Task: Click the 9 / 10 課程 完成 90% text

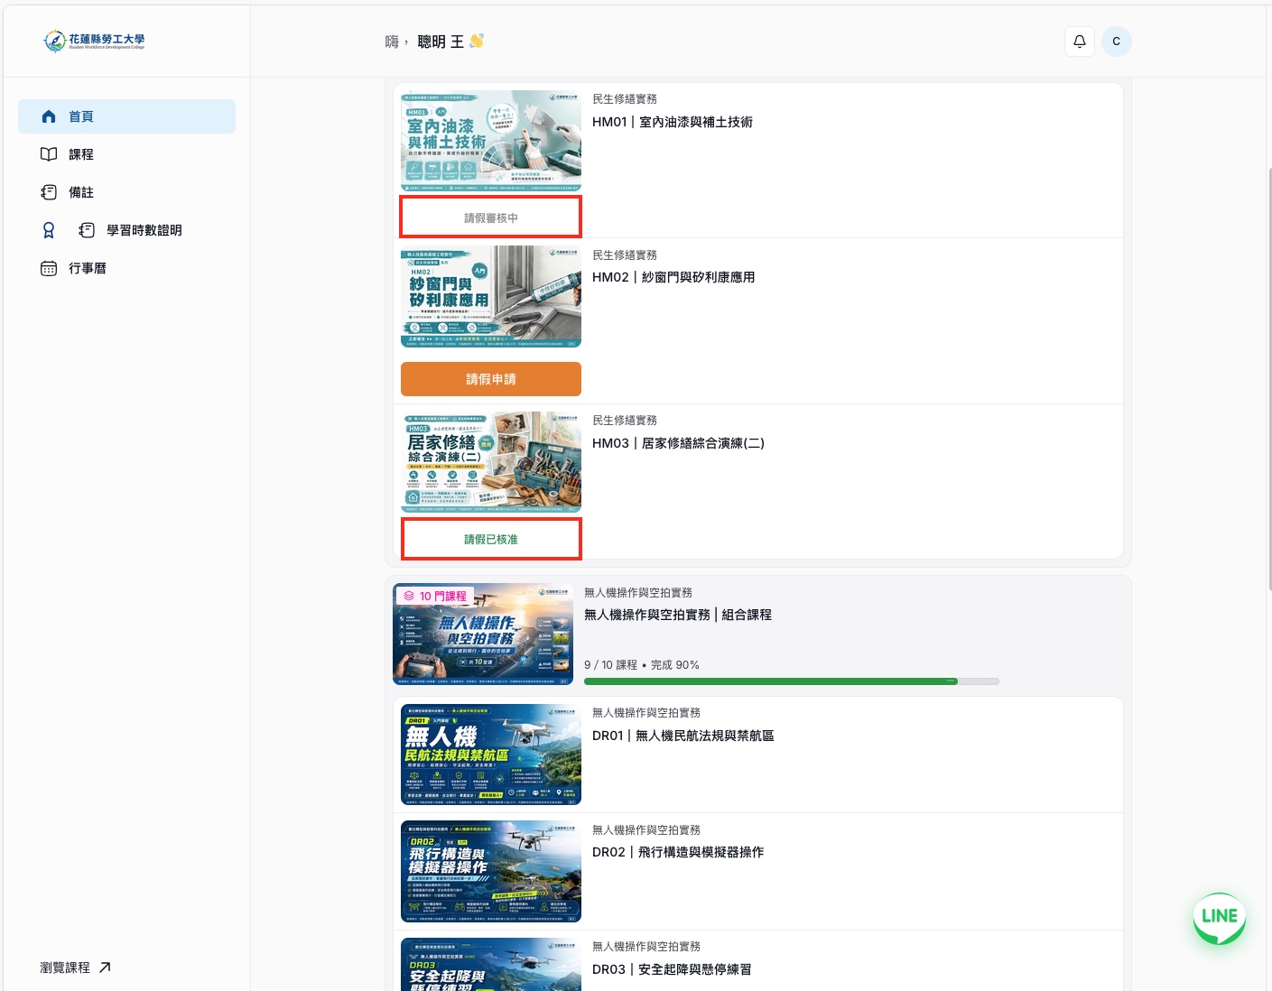Action: click(x=642, y=665)
